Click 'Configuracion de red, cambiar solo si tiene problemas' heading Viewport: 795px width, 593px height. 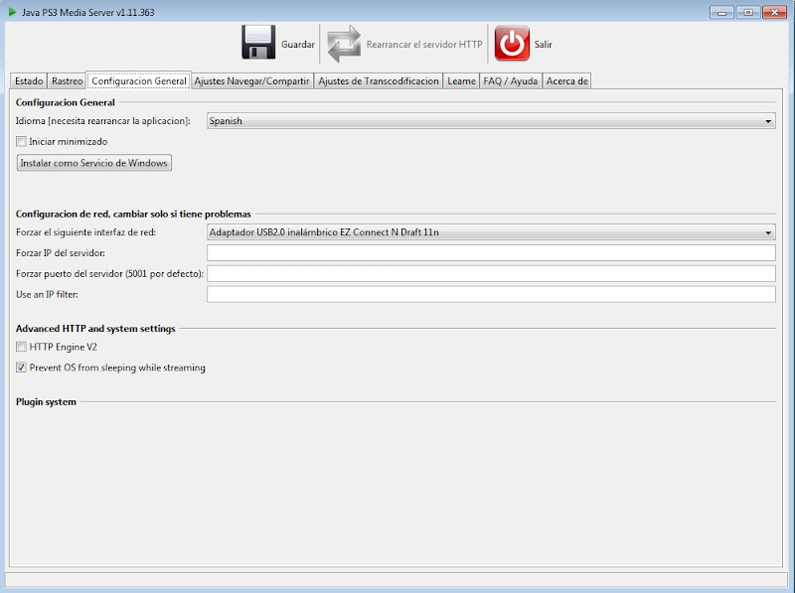(133, 214)
